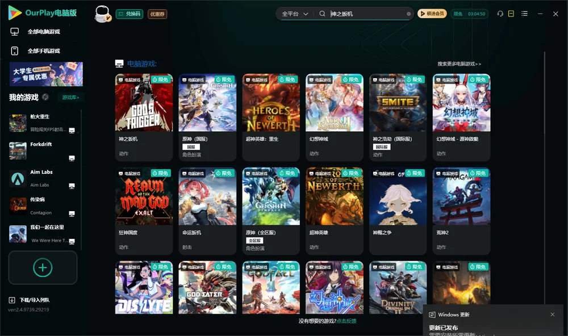Focus the search input field
The height and width of the screenshot is (336, 568).
click(x=366, y=14)
